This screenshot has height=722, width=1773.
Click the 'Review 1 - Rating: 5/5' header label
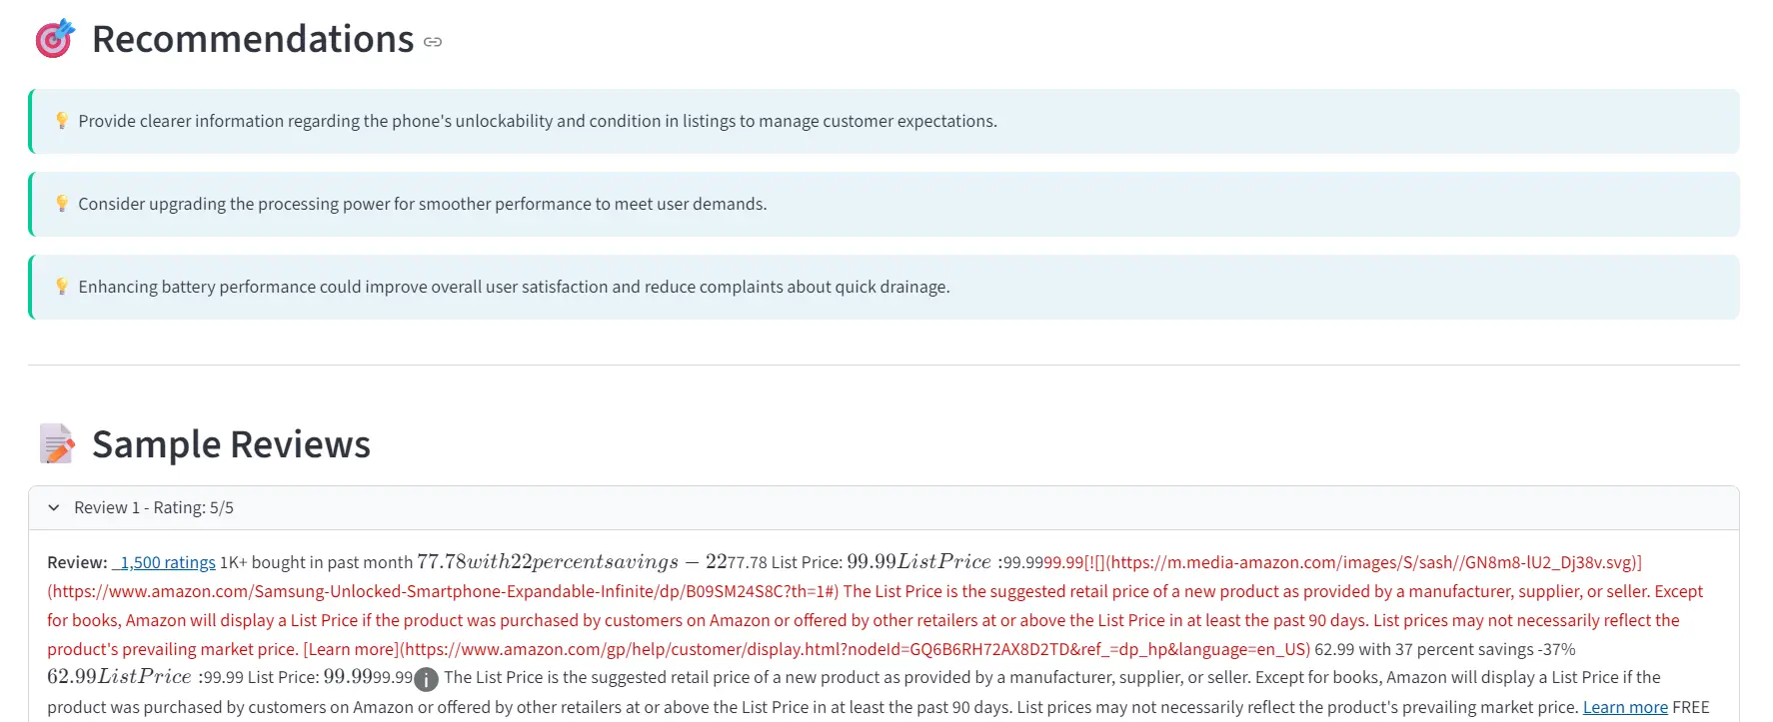154,507
